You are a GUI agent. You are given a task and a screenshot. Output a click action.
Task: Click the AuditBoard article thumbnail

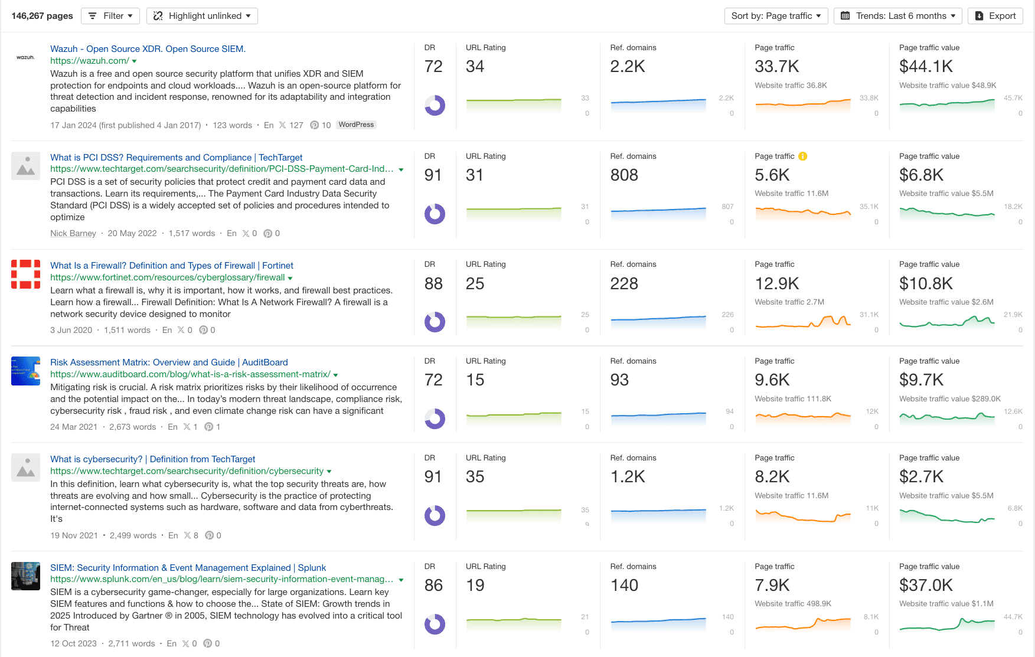click(x=25, y=371)
